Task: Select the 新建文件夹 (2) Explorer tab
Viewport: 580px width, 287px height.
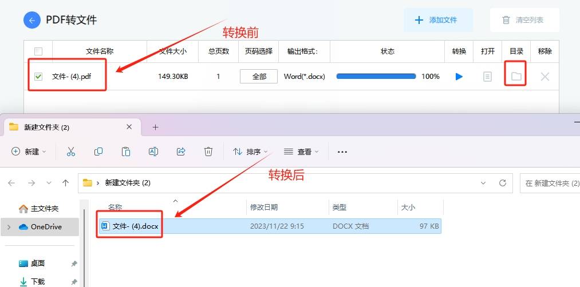Action: coord(72,127)
